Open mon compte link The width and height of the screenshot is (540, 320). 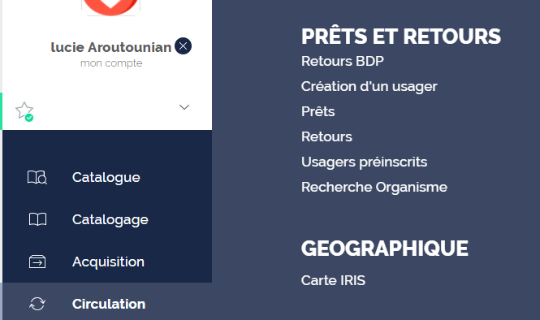pos(111,63)
